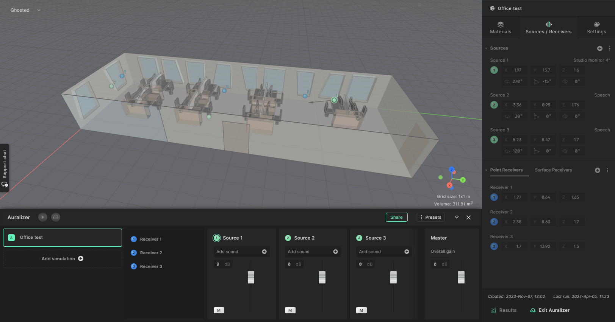Open receivers more options menu
615x322 pixels.
[x=607, y=170]
